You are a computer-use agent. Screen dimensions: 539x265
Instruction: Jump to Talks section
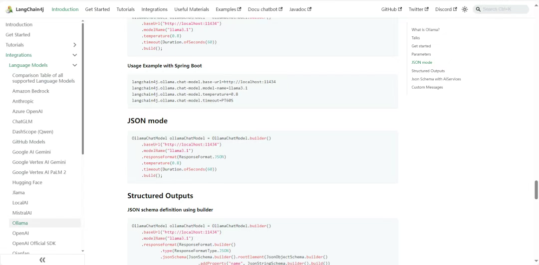[416, 38]
